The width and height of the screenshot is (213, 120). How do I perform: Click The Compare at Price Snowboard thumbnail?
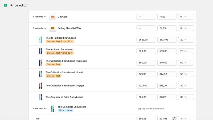(40, 97)
